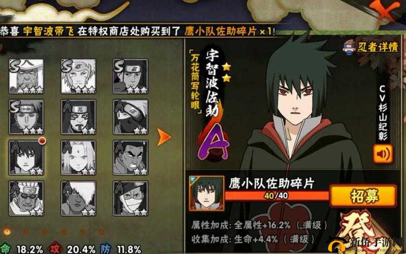
Task: Click the 招募 recruit button
Action: point(363,196)
